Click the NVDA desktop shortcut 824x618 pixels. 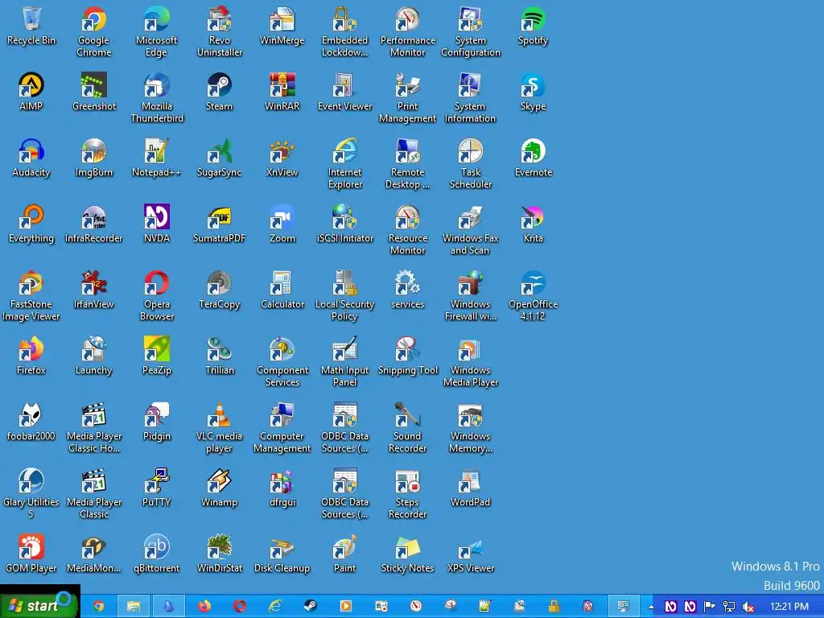(x=156, y=224)
